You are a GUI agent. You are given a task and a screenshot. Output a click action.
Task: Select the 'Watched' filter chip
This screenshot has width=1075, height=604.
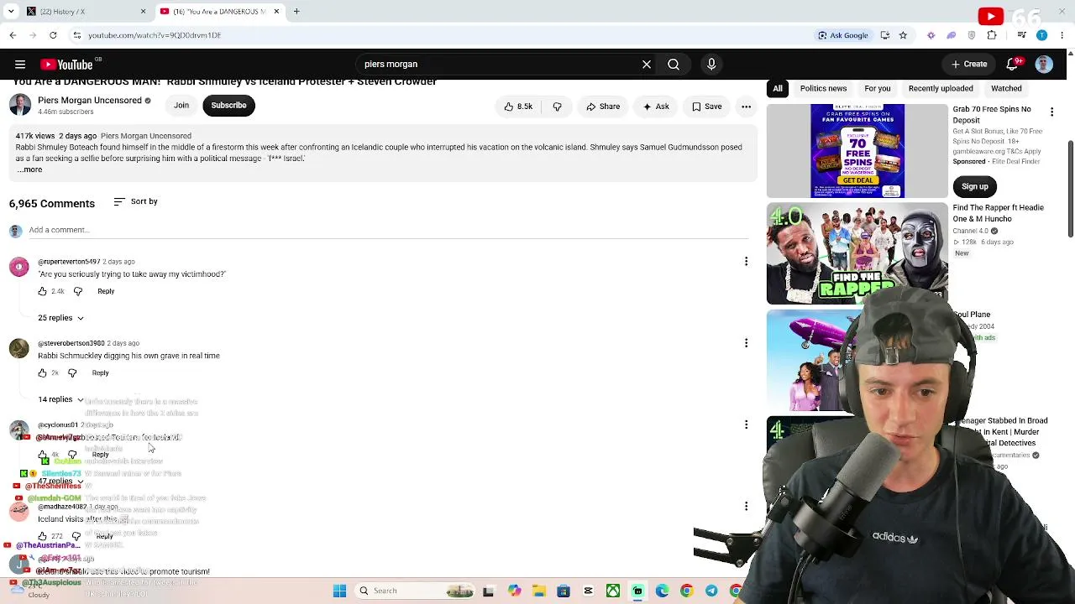tap(1006, 88)
